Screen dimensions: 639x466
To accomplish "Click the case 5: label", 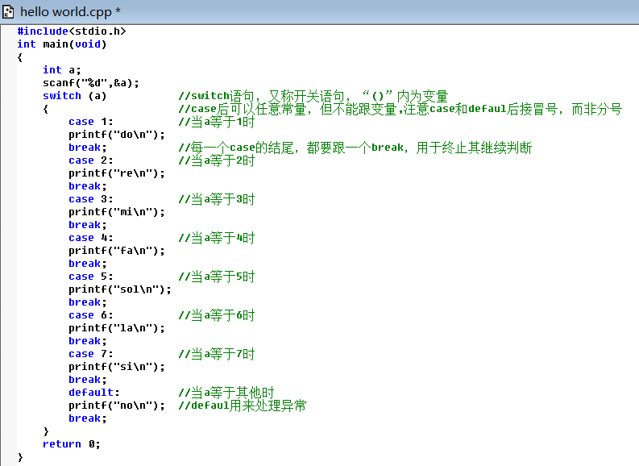I will point(91,277).
